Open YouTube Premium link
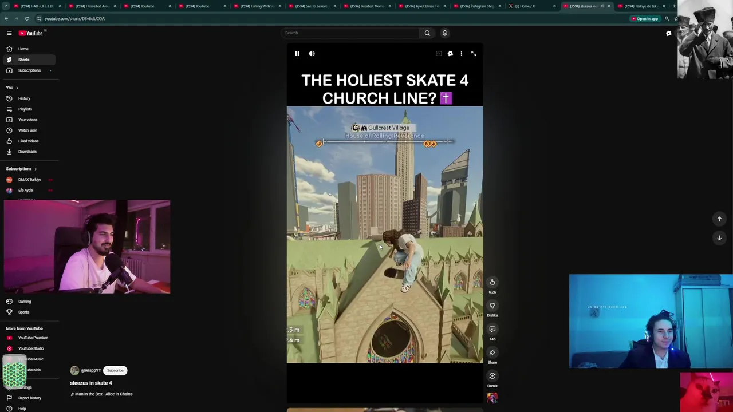The image size is (733, 412). [29, 338]
